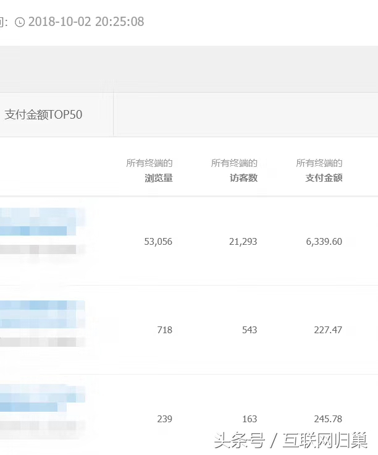Open blurred product link in 718 row
Screen dimensions: 378x455
point(42,314)
